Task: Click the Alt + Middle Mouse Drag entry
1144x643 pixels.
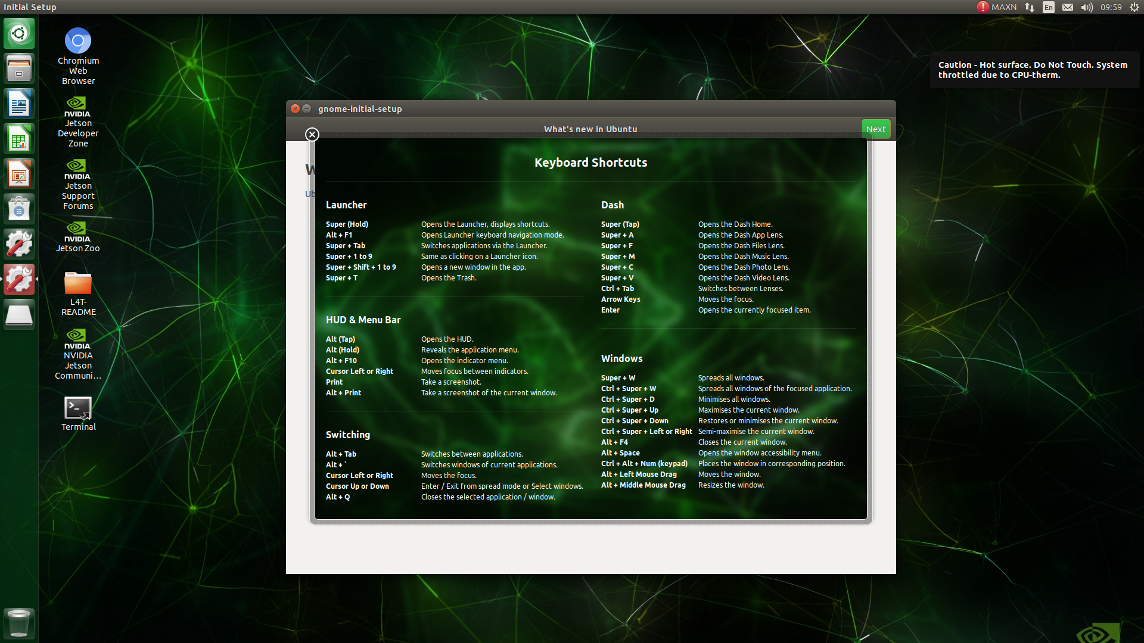Action: tap(643, 485)
